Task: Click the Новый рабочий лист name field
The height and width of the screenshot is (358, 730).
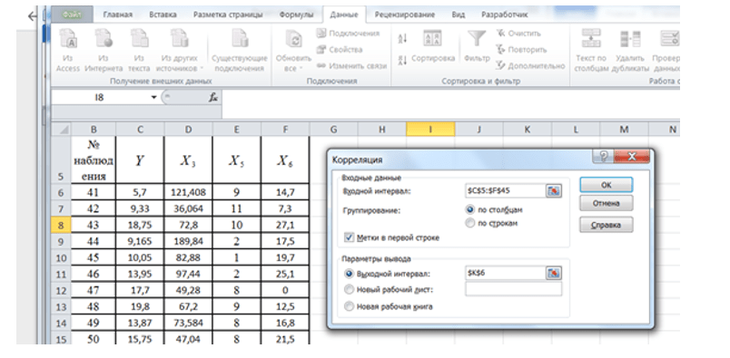Action: click(x=513, y=289)
